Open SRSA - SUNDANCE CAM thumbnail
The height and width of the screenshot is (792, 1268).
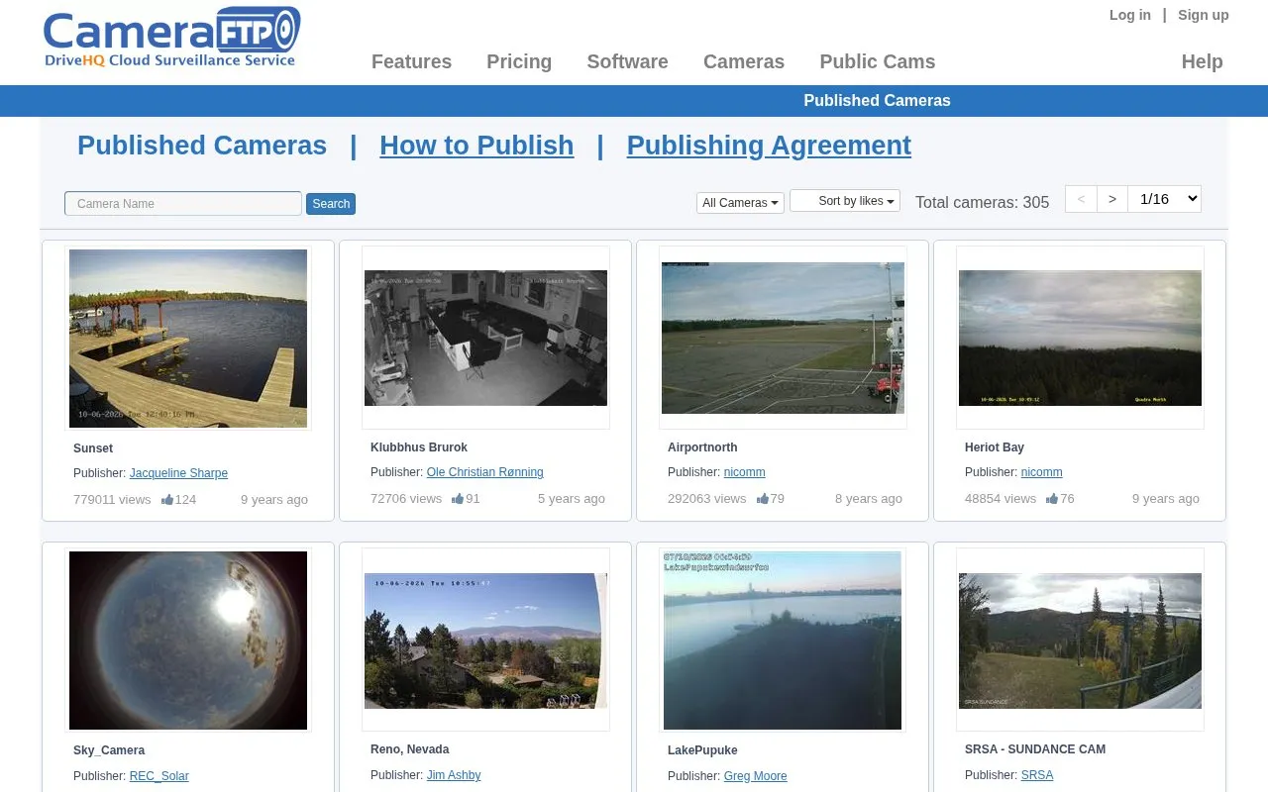pyautogui.click(x=1080, y=641)
